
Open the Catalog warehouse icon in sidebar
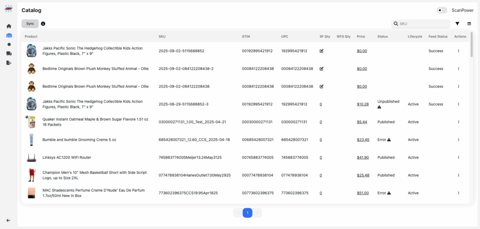9,36
